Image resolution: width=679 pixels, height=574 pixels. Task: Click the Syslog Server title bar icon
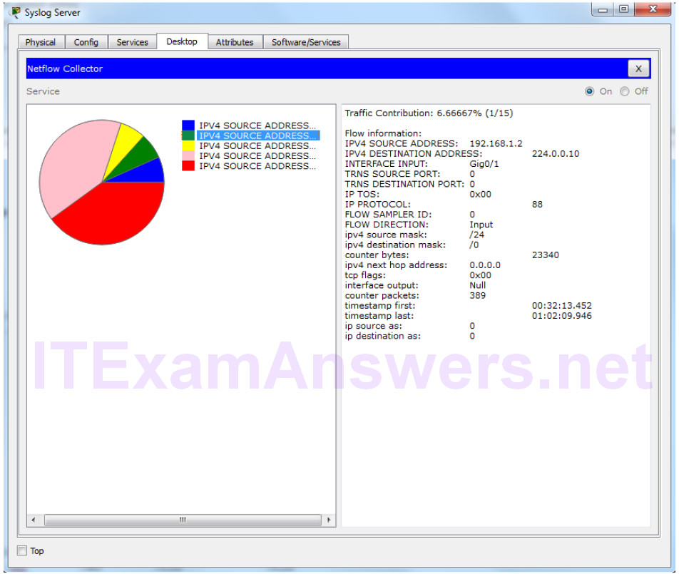point(16,13)
